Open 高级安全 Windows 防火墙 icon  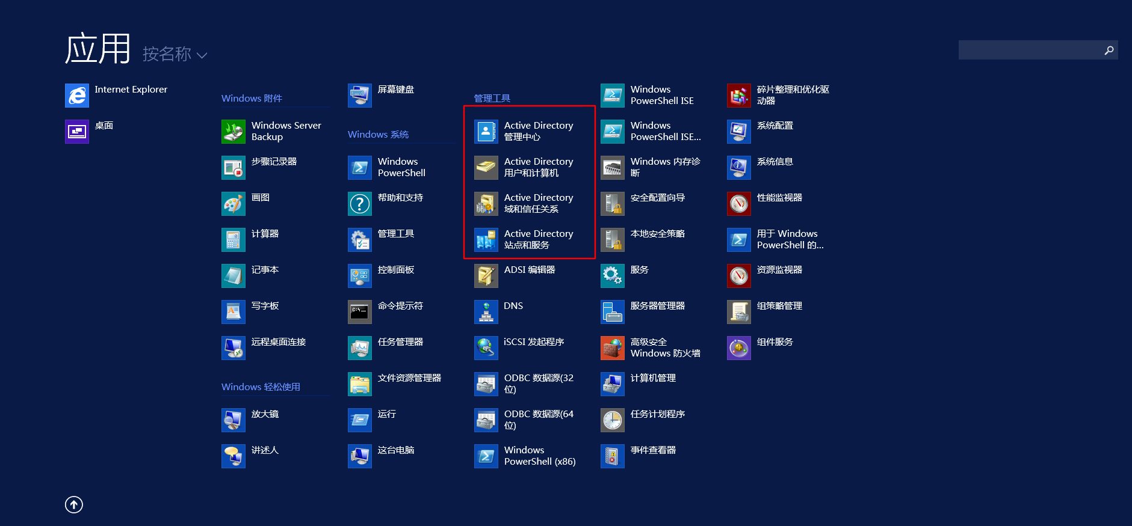click(x=613, y=348)
